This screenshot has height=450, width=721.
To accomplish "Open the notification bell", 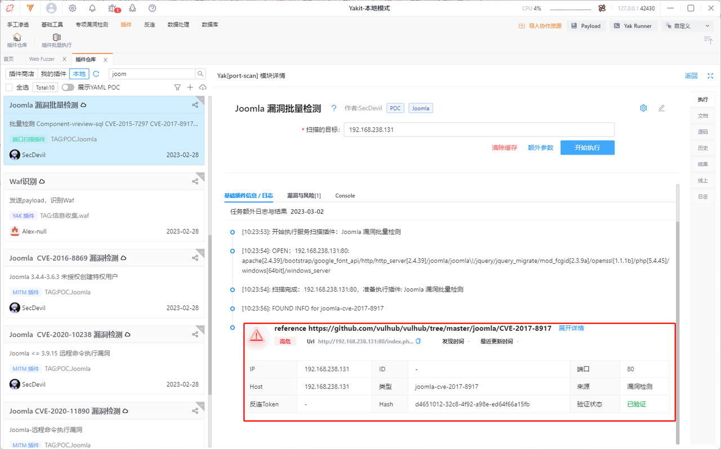I will pos(92,8).
